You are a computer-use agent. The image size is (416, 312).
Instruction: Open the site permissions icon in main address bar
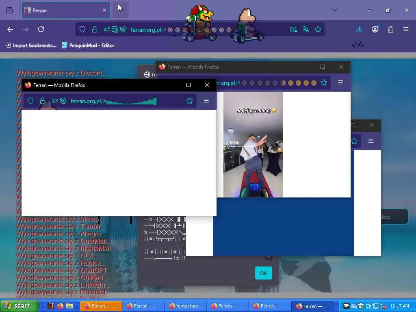coord(107,29)
